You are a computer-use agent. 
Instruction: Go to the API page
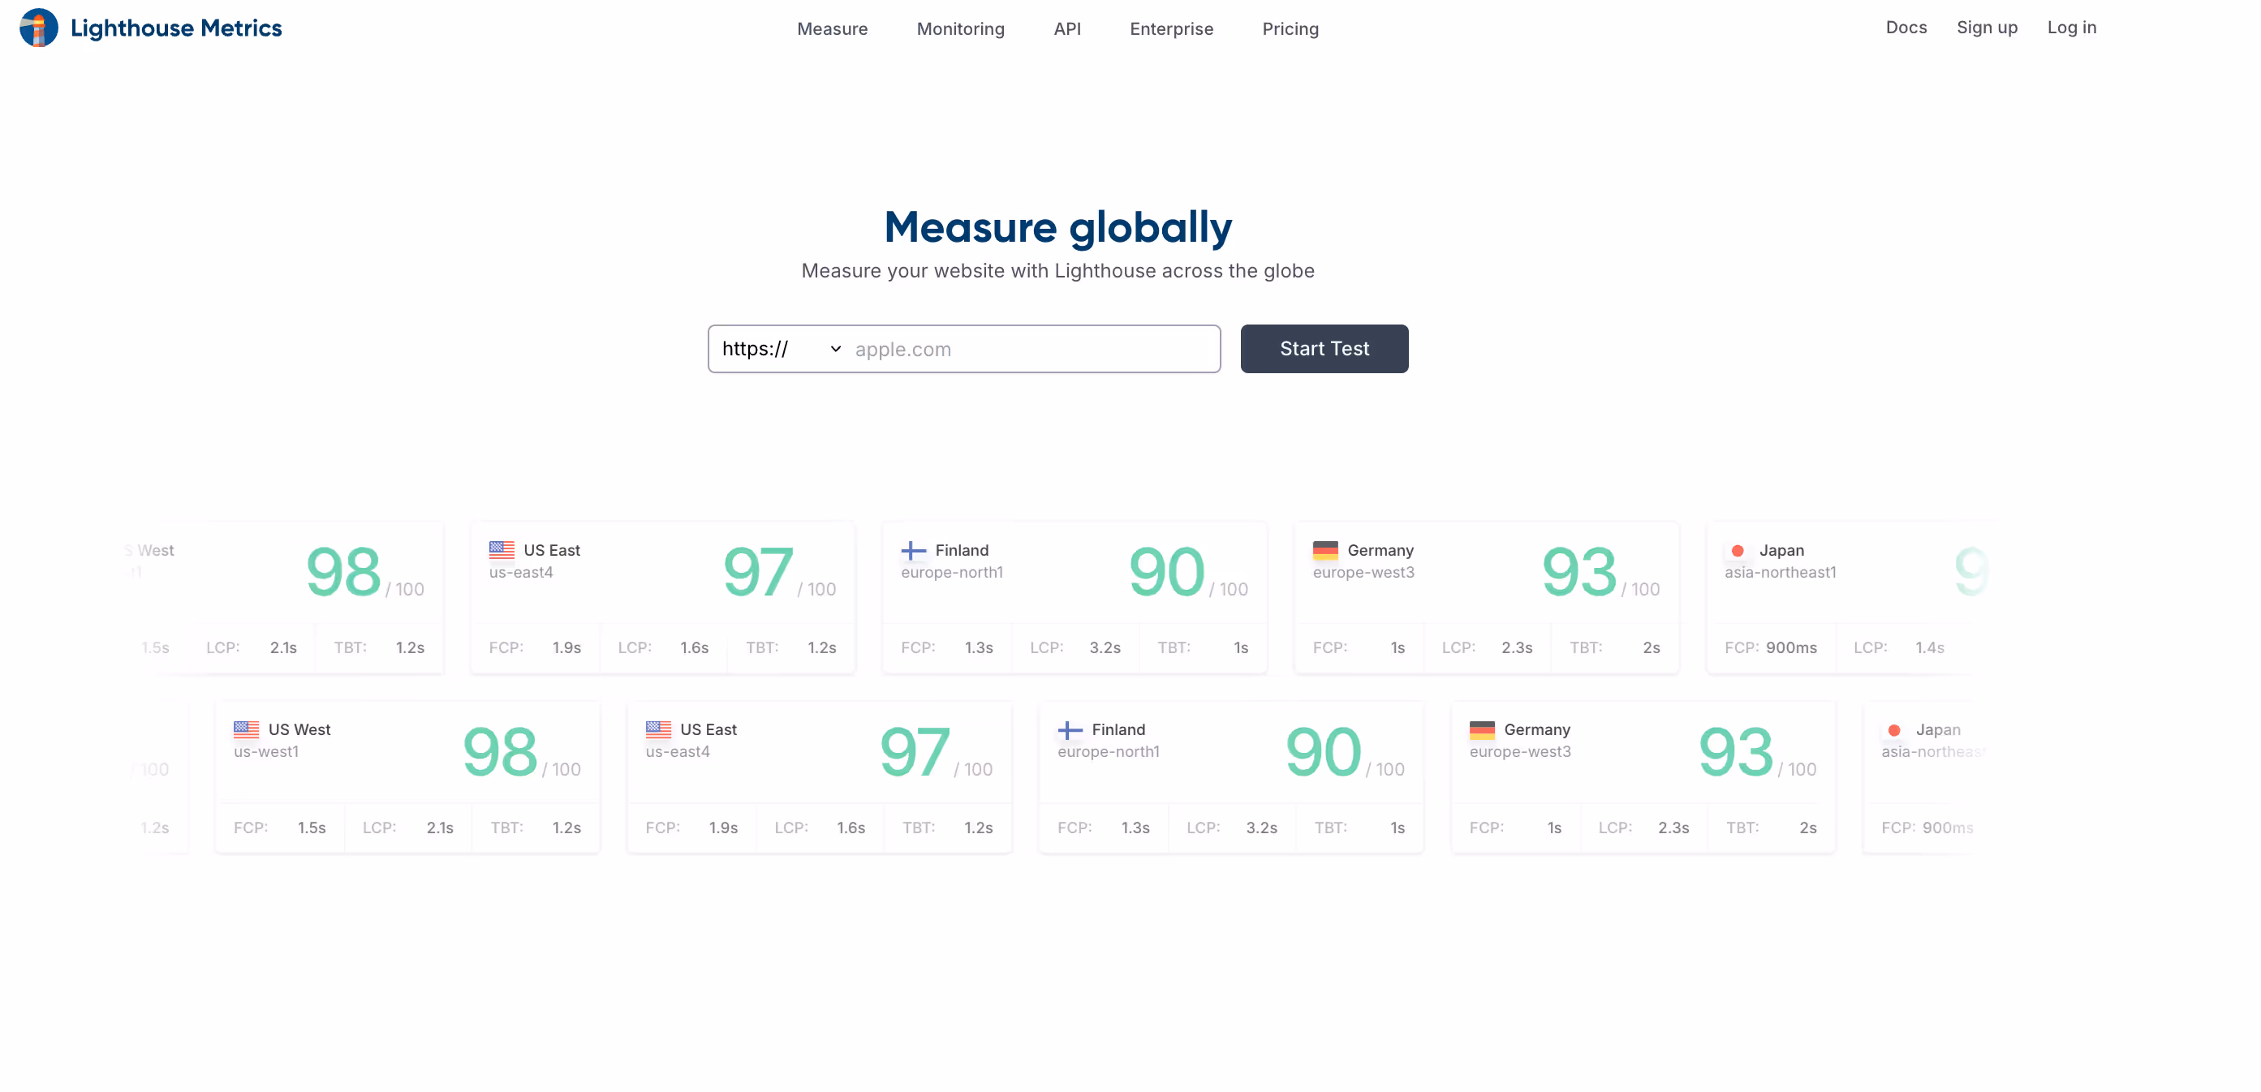pyautogui.click(x=1066, y=29)
